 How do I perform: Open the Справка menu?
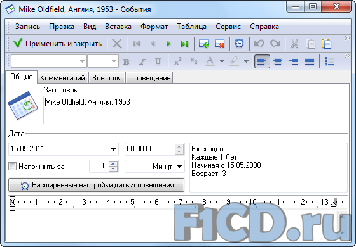coord(264,27)
